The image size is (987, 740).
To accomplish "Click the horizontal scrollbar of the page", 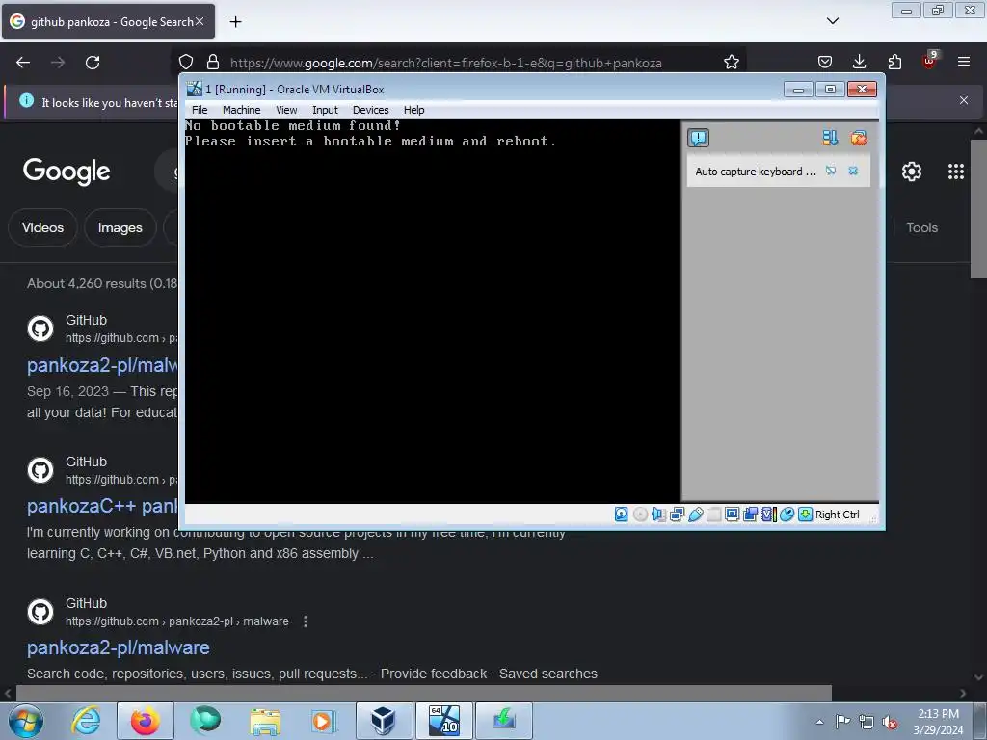I will pyautogui.click(x=424, y=694).
